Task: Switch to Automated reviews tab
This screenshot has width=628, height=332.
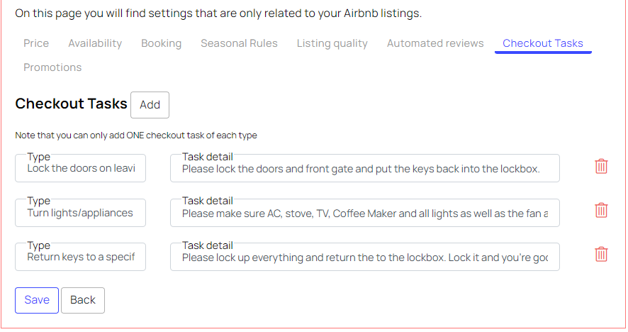Action: tap(435, 43)
